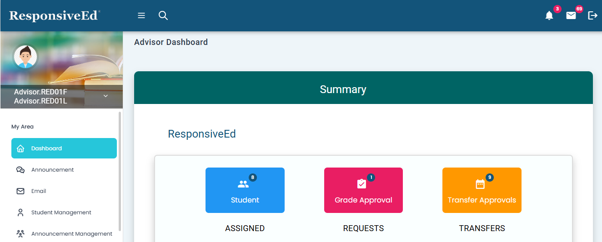Screen dimensions: 602x242
Task: Click the Announcement chat bubbles icon
Action: pyautogui.click(x=20, y=170)
